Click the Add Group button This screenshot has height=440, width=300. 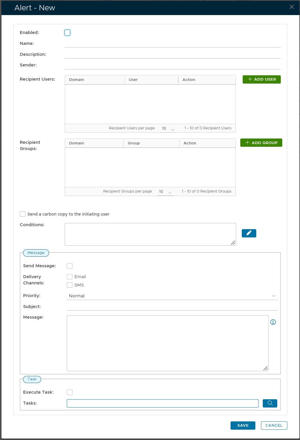coord(261,143)
